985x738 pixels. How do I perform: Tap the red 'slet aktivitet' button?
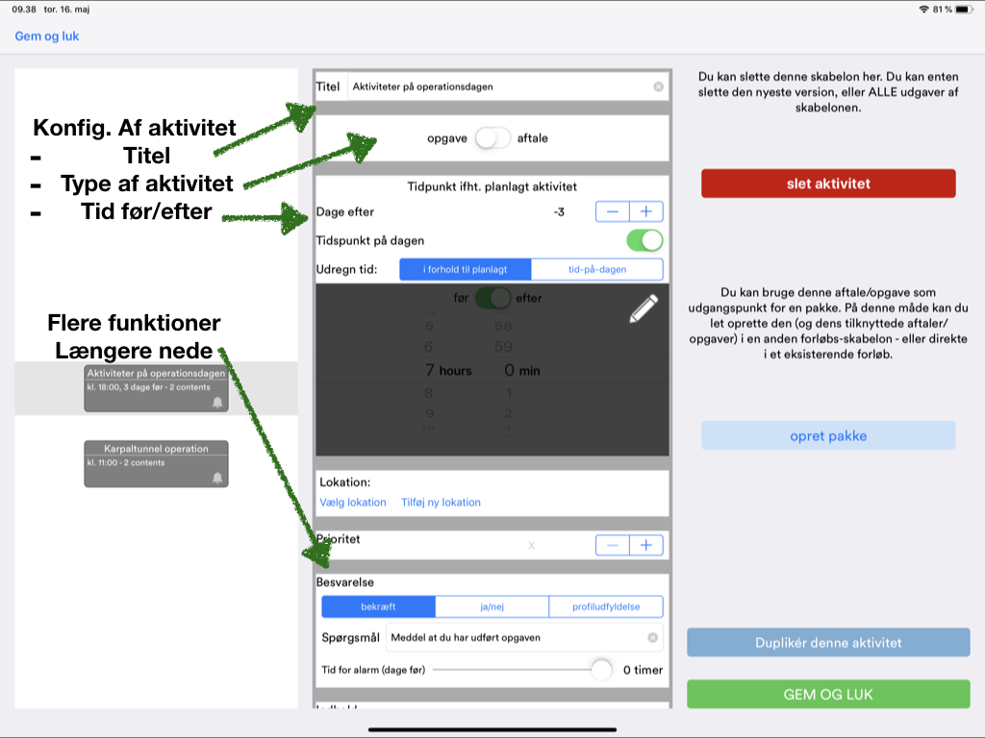(x=828, y=184)
